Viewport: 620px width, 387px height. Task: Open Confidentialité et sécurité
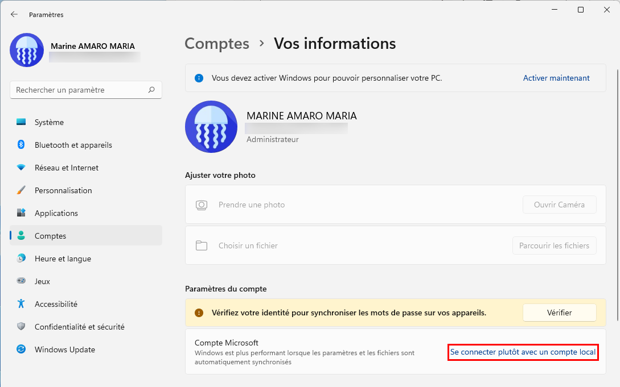click(x=86, y=327)
